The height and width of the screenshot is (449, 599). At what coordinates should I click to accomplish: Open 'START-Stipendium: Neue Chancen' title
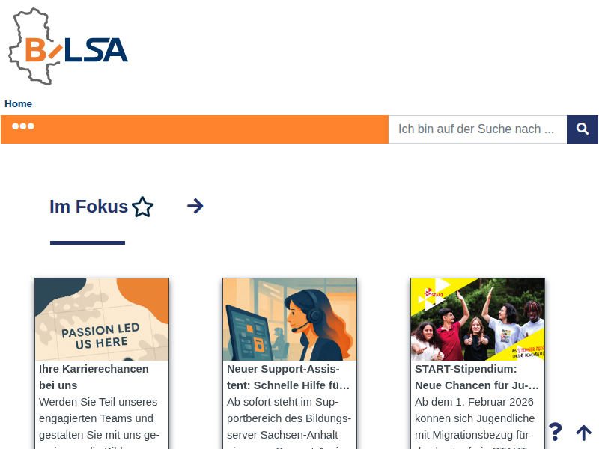tap(477, 377)
